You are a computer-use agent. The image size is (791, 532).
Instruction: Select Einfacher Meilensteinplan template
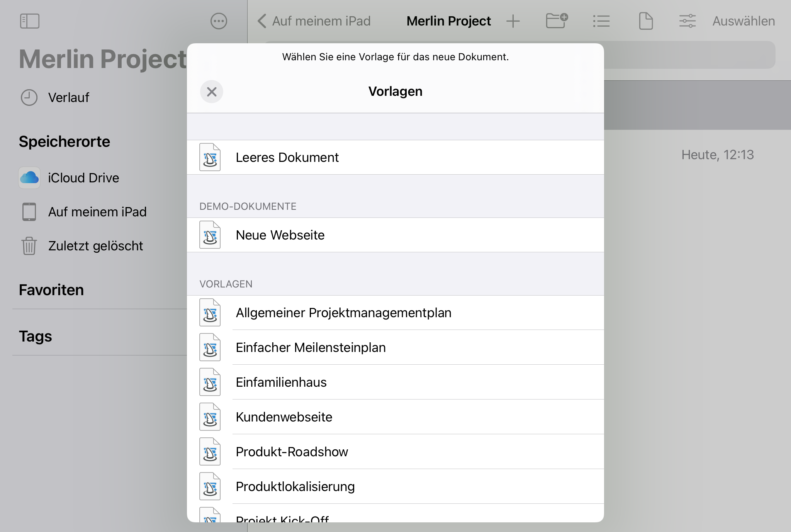click(395, 347)
